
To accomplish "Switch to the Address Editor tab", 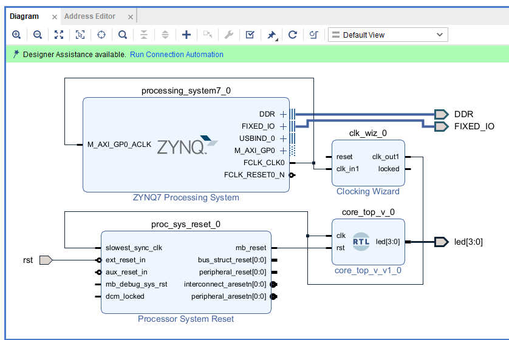I will tap(90, 16).
